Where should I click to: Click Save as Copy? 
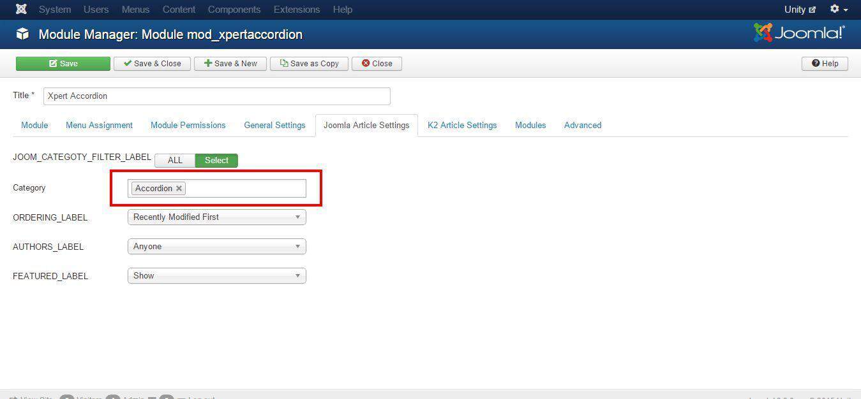(309, 63)
